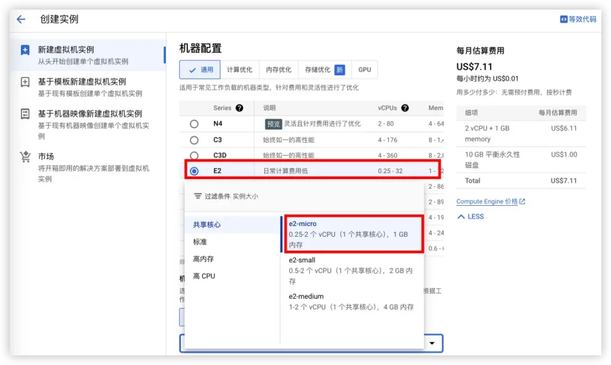Image resolution: width=611 pixels, height=365 pixels.
Task: Click the US$1.00 disk cost value
Action: 564,154
